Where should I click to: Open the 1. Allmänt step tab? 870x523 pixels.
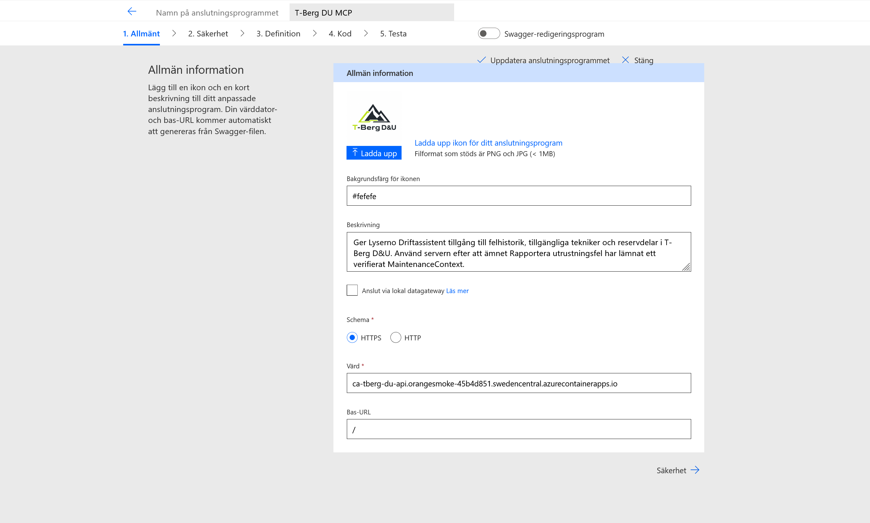click(141, 34)
